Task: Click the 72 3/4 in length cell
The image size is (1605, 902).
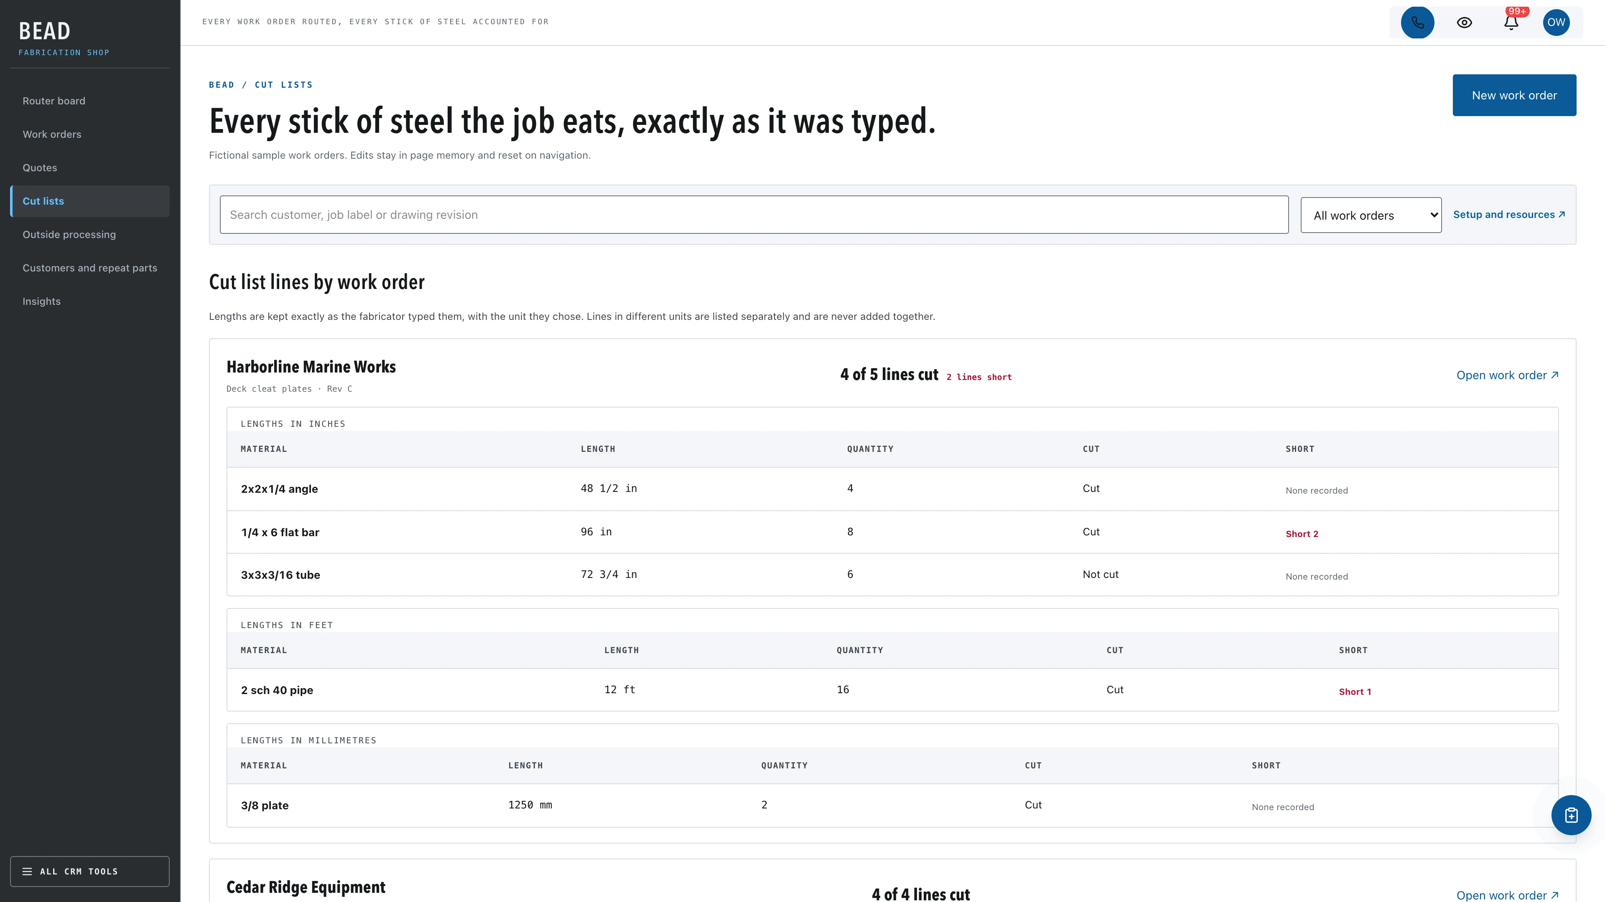Action: (609, 574)
